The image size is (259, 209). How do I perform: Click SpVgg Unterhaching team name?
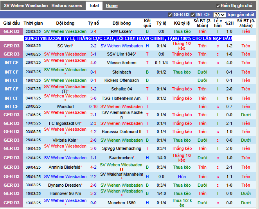122,148
